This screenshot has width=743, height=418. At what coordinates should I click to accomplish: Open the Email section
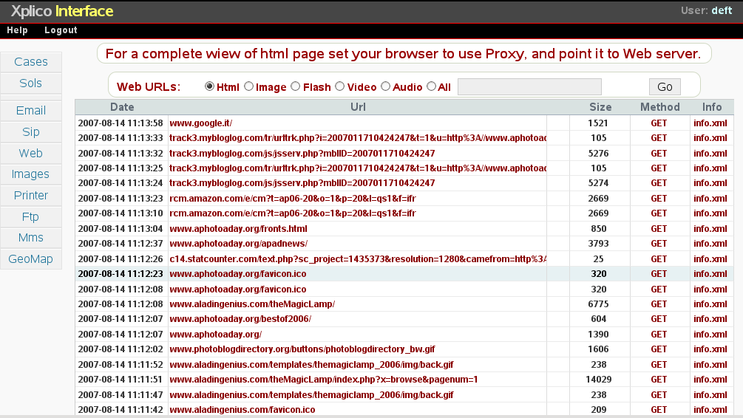point(31,111)
